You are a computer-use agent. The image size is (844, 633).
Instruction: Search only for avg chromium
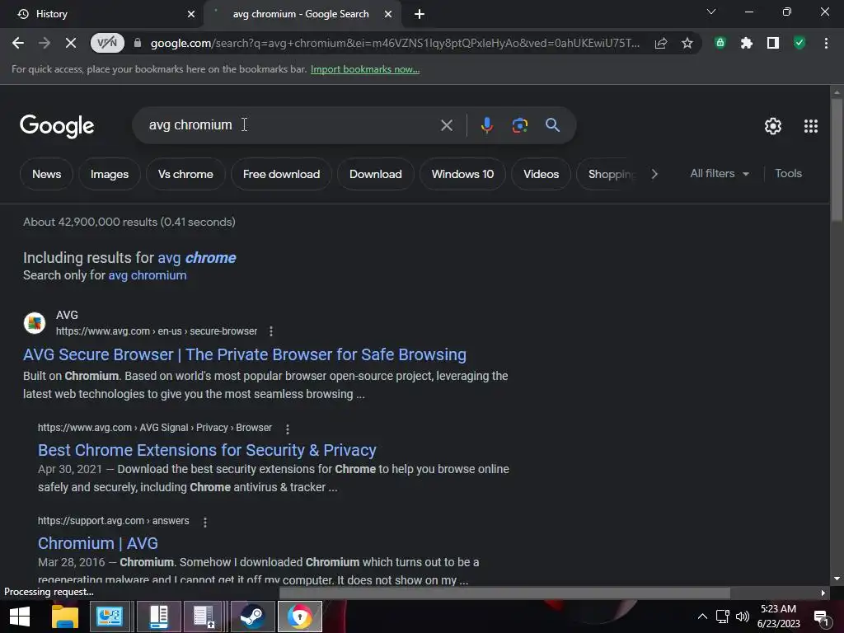pos(148,275)
